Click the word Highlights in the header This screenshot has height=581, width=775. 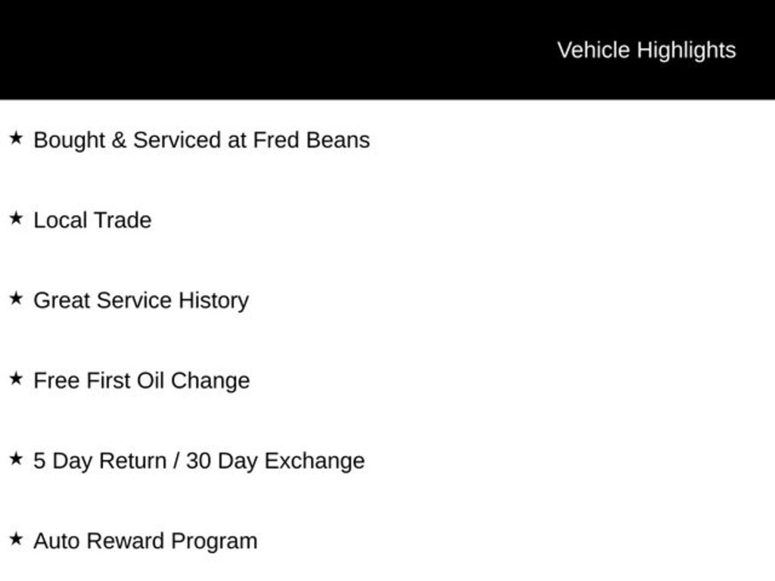coord(686,50)
